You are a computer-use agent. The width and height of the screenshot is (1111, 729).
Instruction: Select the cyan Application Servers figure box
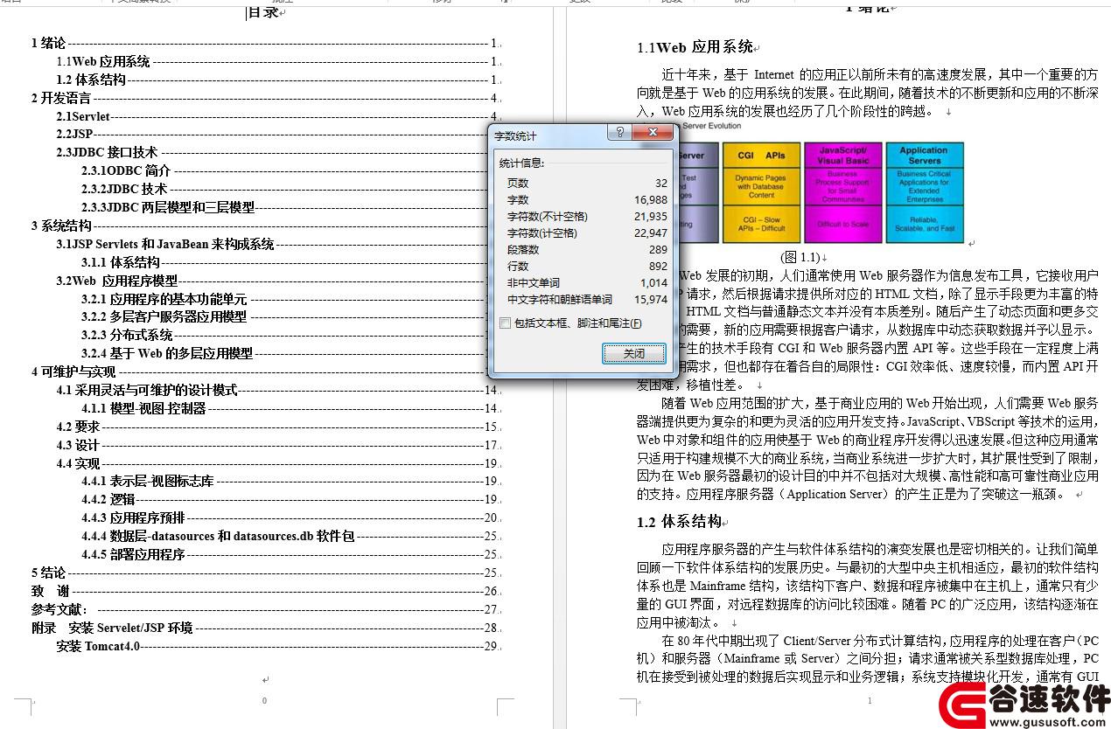(x=925, y=193)
